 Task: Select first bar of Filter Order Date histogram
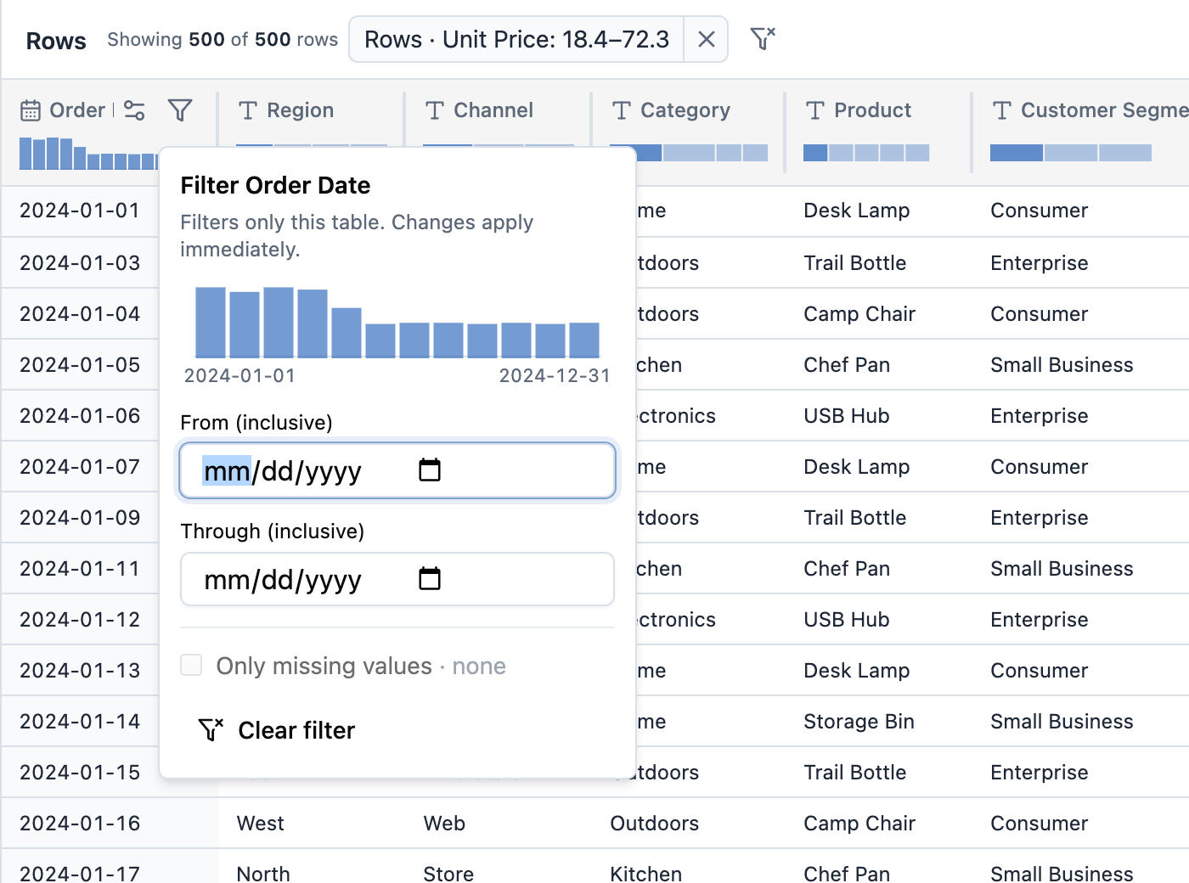[211, 323]
